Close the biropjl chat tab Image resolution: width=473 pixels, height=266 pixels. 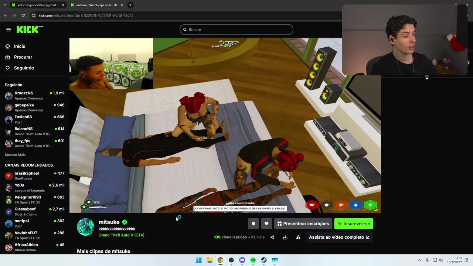(x=63, y=5)
